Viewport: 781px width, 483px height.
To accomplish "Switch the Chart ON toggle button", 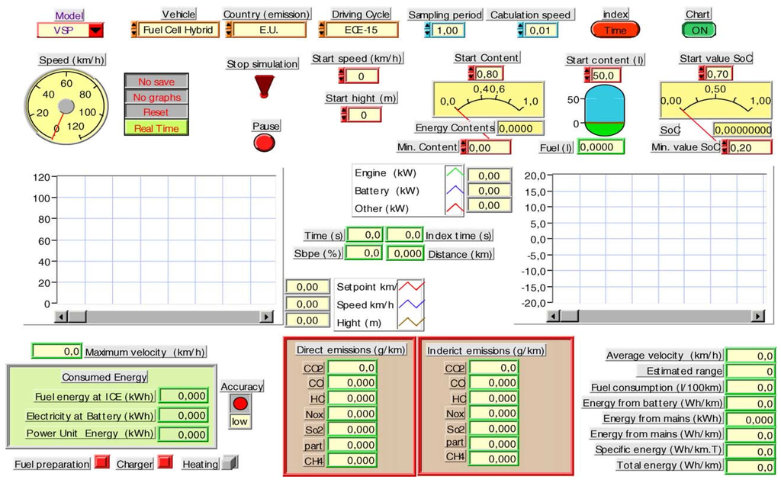I will [x=698, y=30].
